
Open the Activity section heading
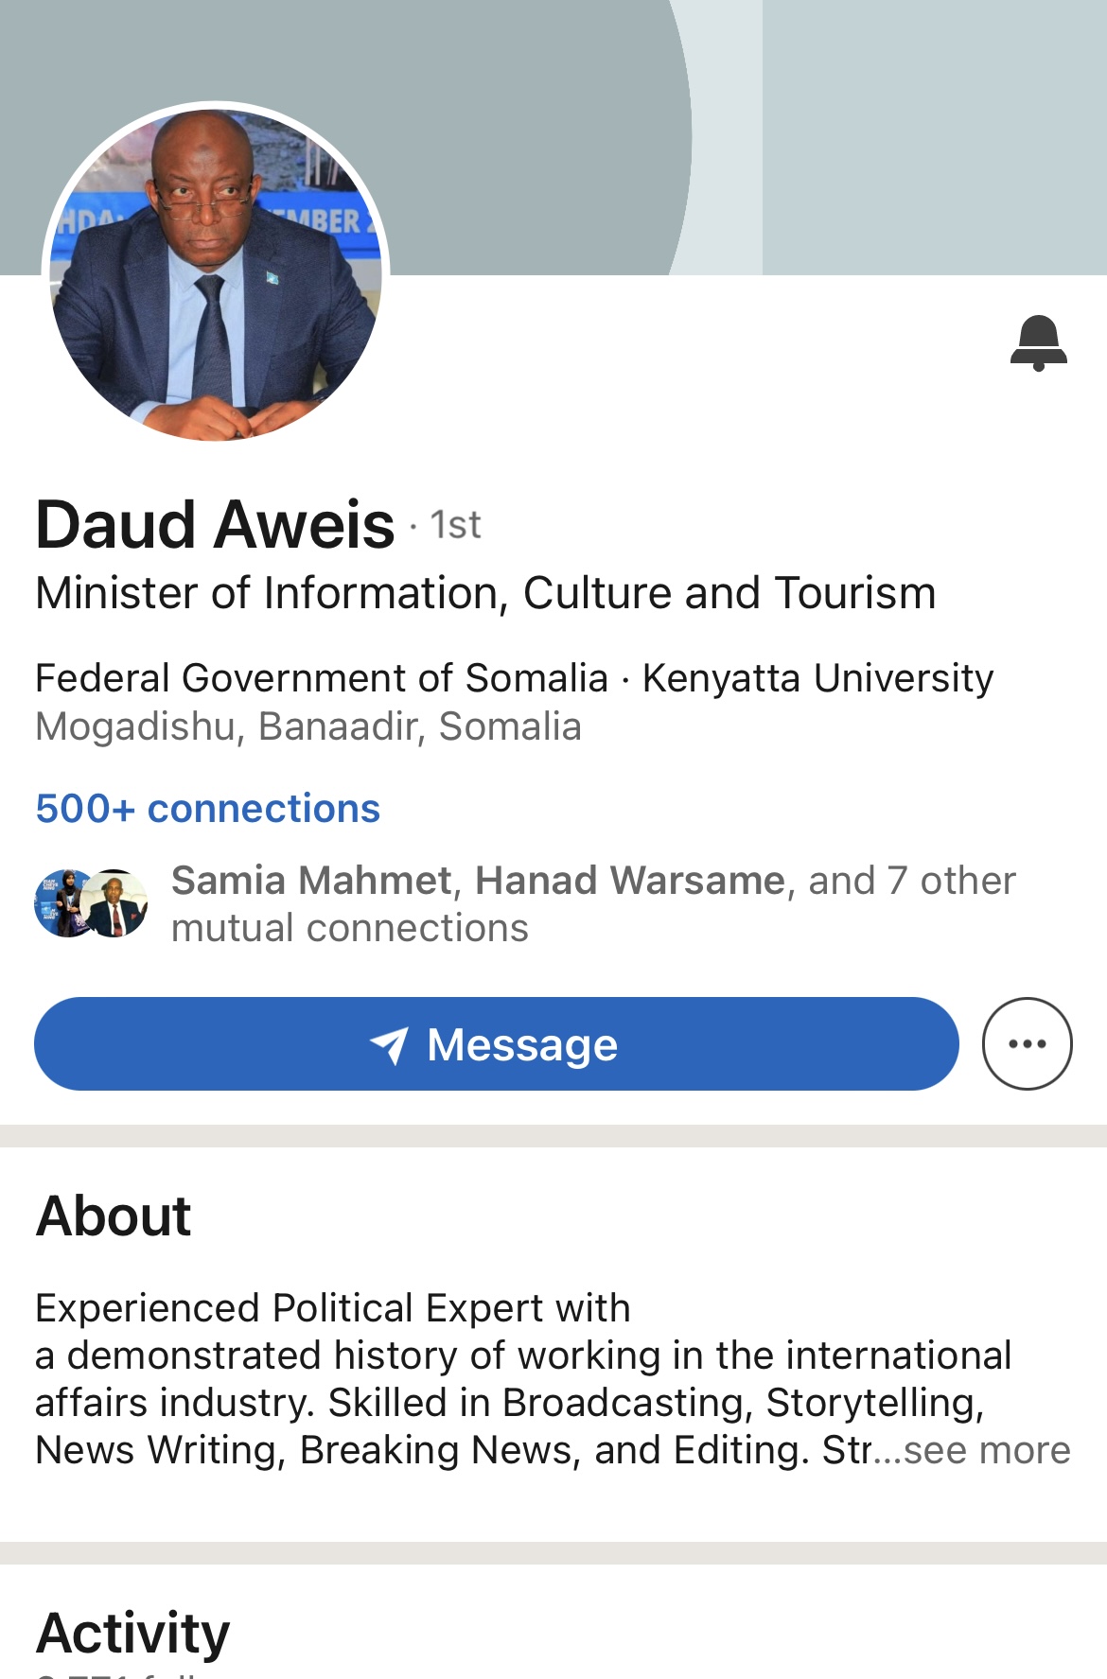[x=132, y=1633]
